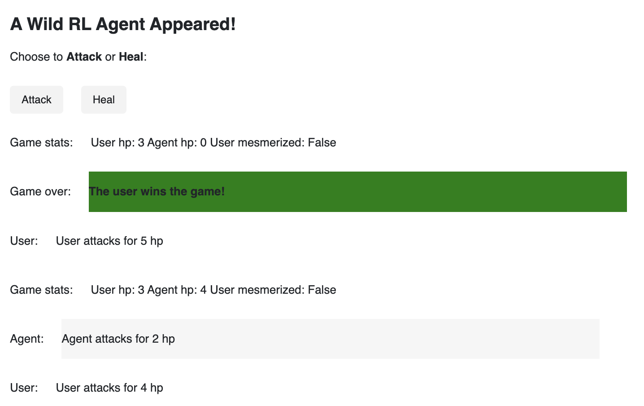The image size is (644, 406).
Task: Click the 'Choose to' instruction text
Action: click(x=36, y=57)
